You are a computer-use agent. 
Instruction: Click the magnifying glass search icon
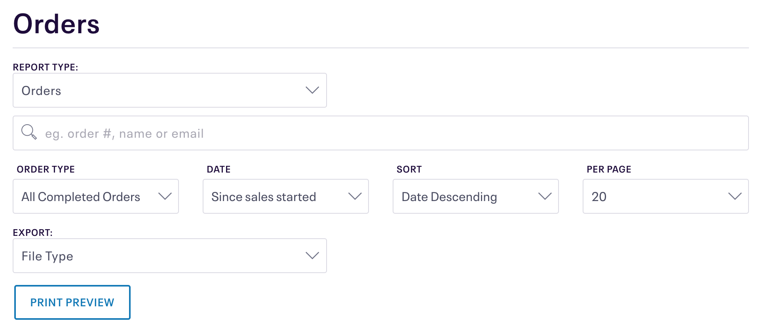pyautogui.click(x=29, y=132)
